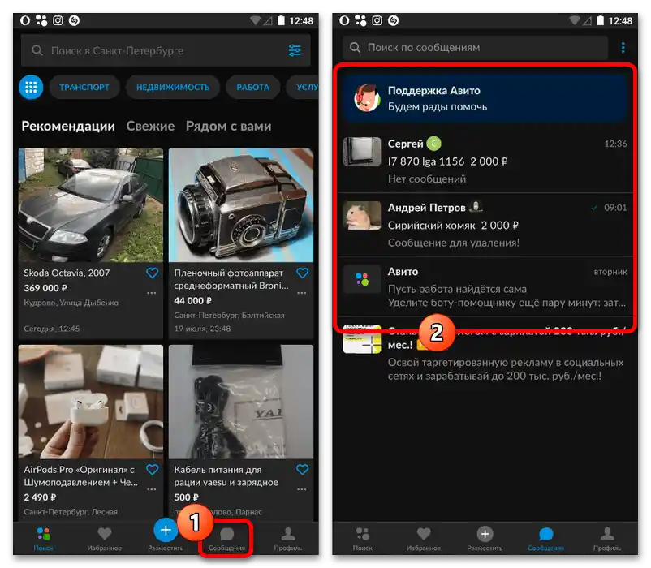This screenshot has width=651, height=568.
Task: Tap the Поиск по сообщениям search field
Action: (x=475, y=48)
